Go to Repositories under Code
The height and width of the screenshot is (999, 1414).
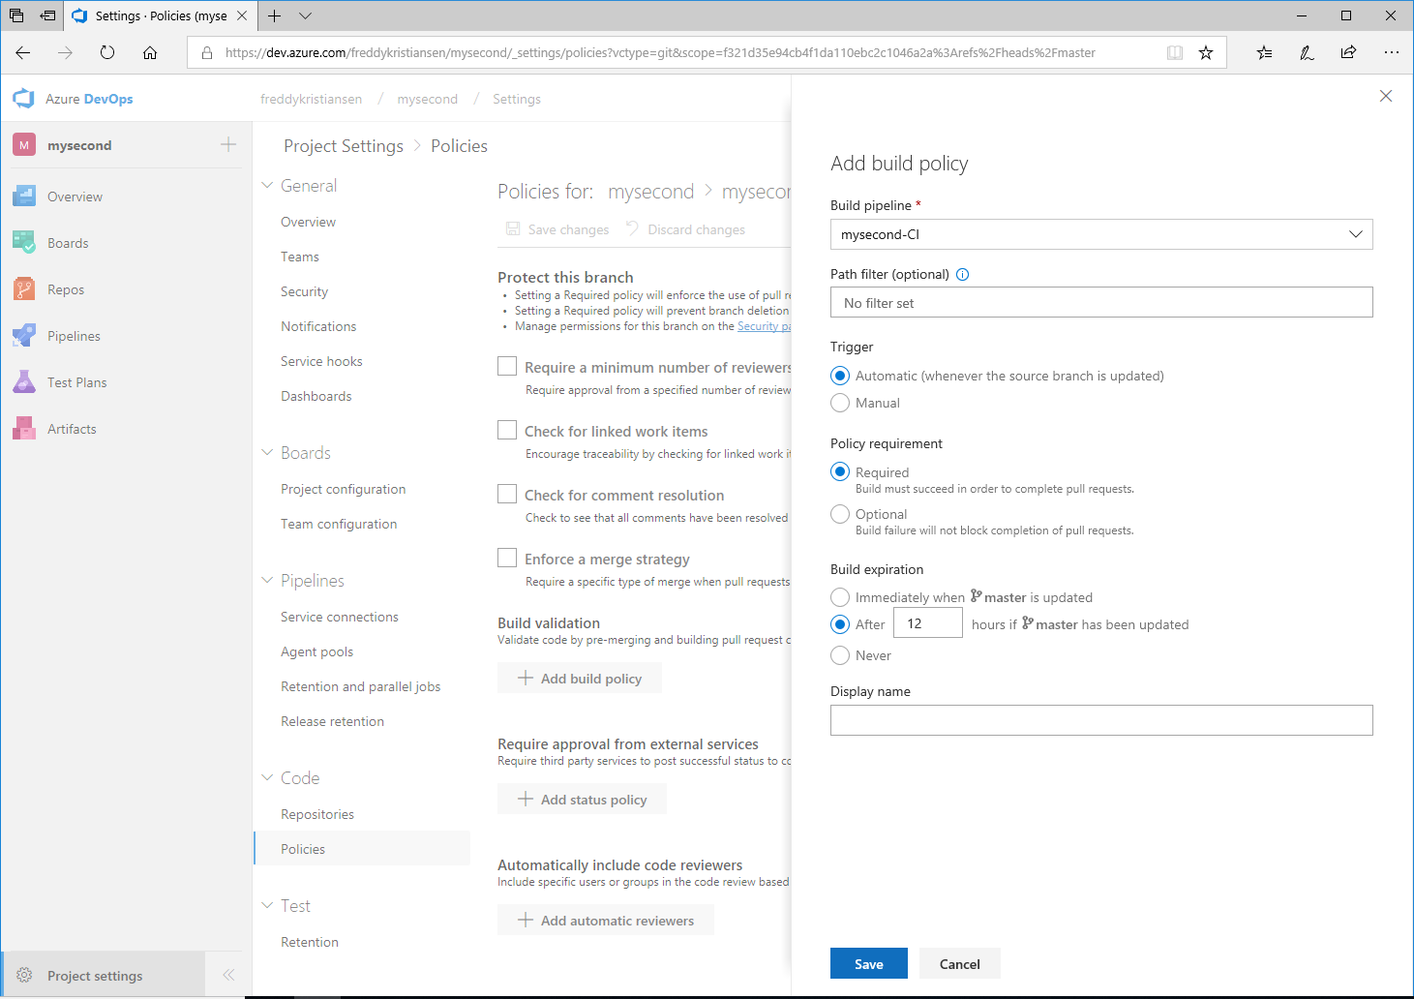(x=316, y=814)
